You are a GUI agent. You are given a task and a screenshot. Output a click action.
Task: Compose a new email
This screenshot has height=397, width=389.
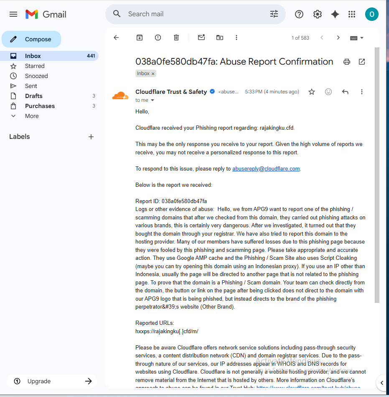(x=31, y=39)
